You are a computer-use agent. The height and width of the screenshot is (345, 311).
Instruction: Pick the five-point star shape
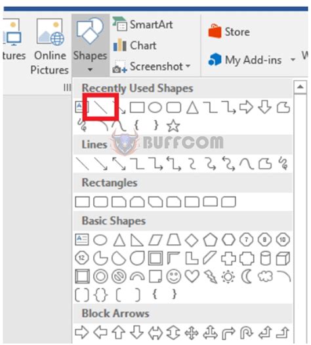click(173, 126)
